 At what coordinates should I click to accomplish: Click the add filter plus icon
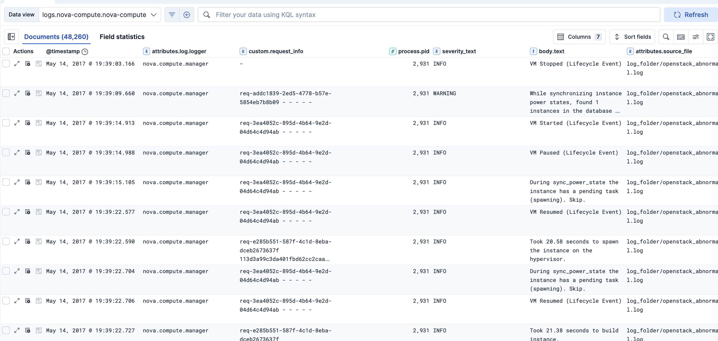point(186,15)
